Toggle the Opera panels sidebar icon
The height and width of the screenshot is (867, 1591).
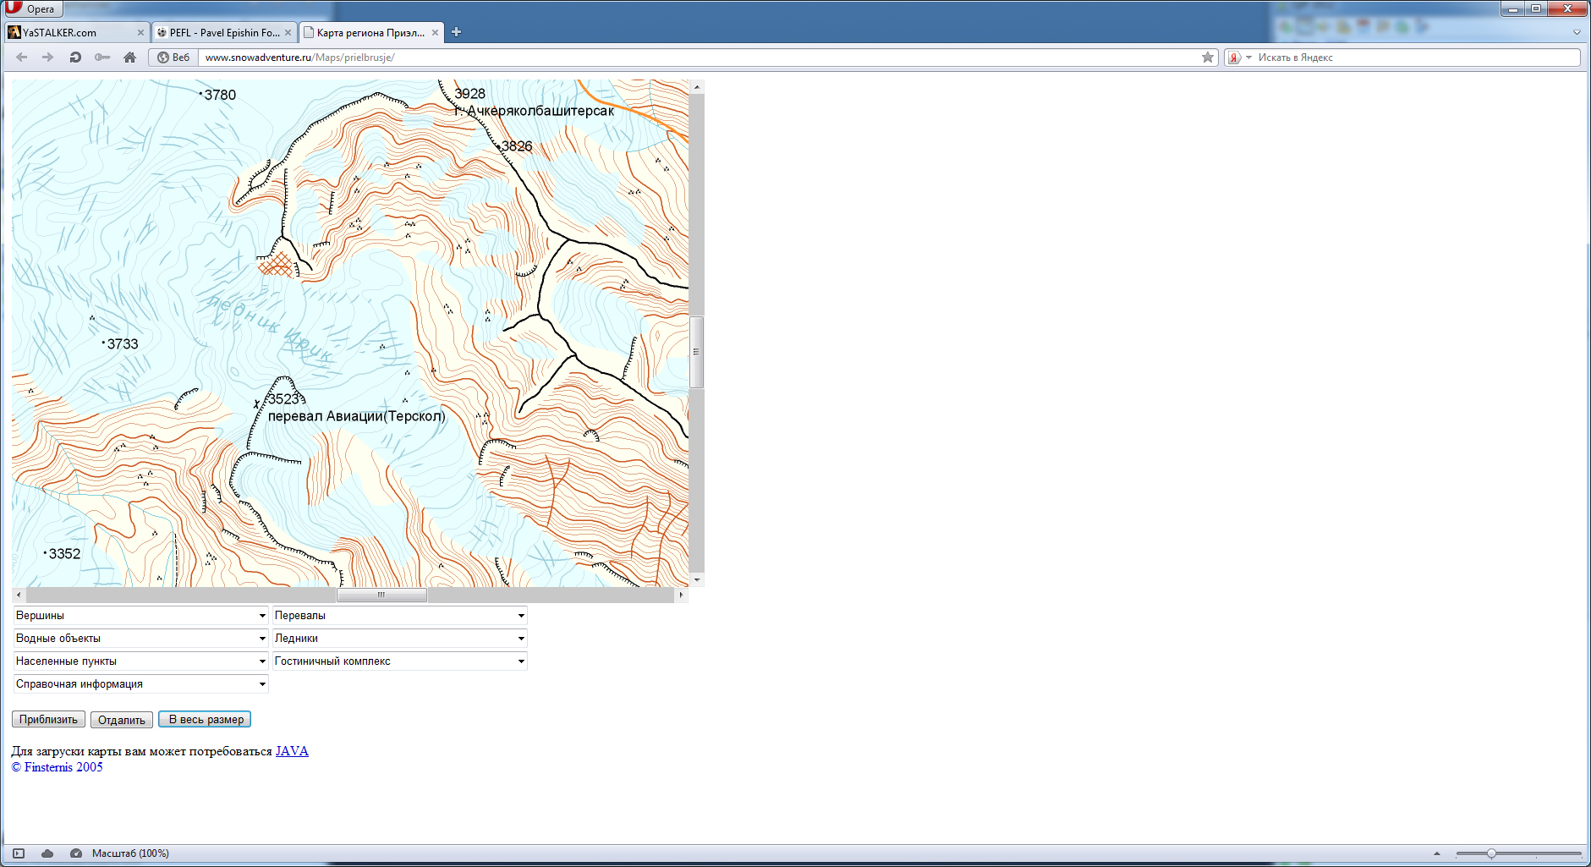(19, 853)
